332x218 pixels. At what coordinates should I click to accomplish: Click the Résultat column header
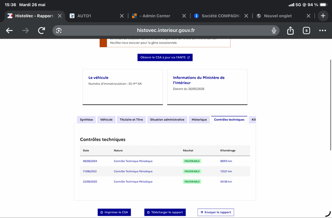click(x=188, y=150)
